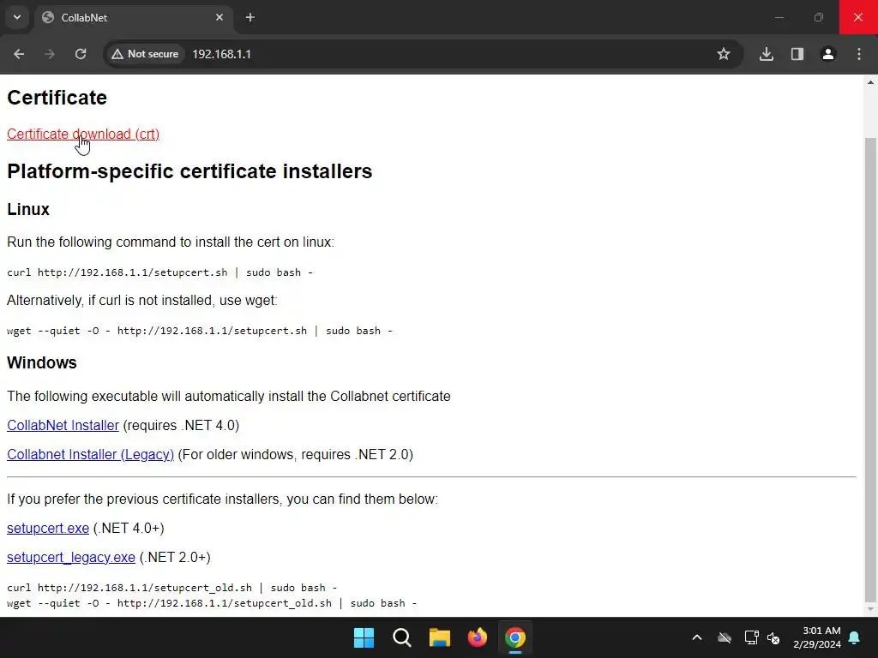Click Certificate download (crt) link
This screenshot has height=658, width=878.
coord(83,135)
